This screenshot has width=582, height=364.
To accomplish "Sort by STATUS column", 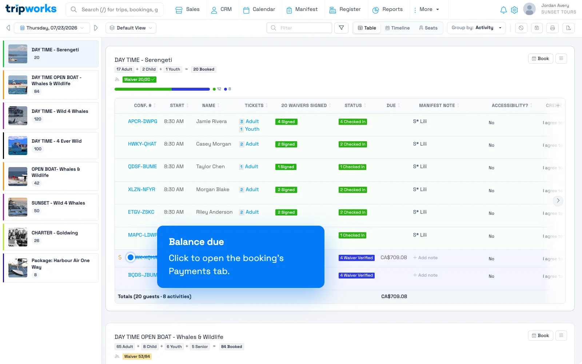I will 355,106.
